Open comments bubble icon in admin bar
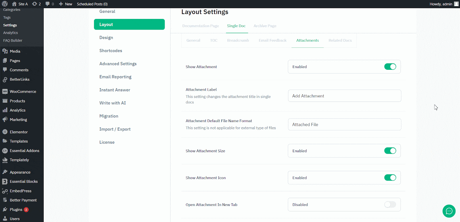The width and height of the screenshot is (460, 222). pyautogui.click(x=48, y=4)
